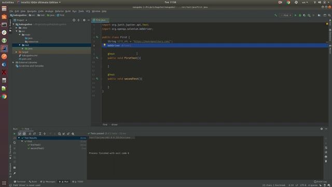This screenshot has width=332, height=187.
Task: Toggle Show Passed tests checkmark button
Action: [x=20, y=134]
